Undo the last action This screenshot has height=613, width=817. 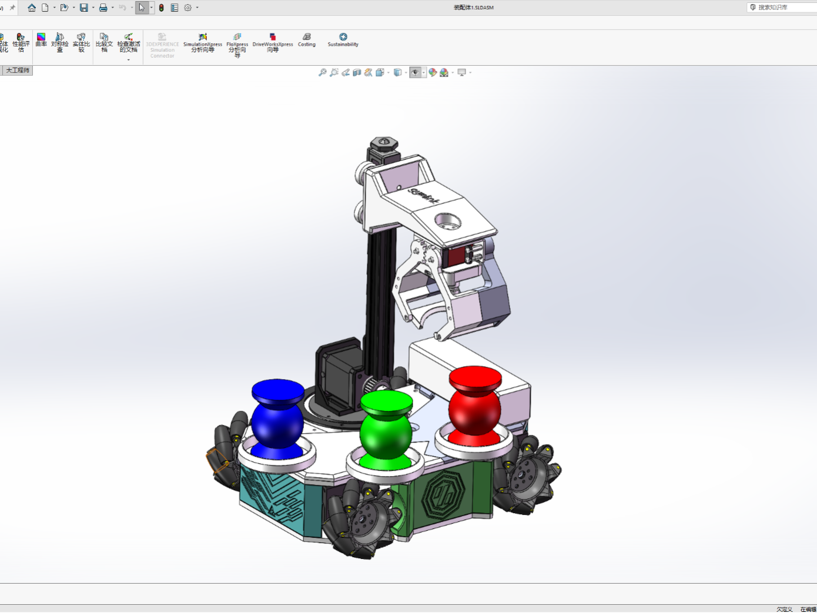coord(122,8)
